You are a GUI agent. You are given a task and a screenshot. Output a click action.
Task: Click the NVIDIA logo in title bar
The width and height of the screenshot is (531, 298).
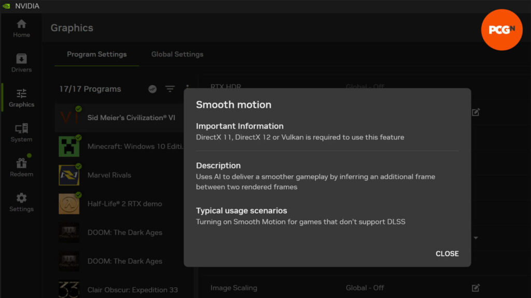(x=6, y=6)
